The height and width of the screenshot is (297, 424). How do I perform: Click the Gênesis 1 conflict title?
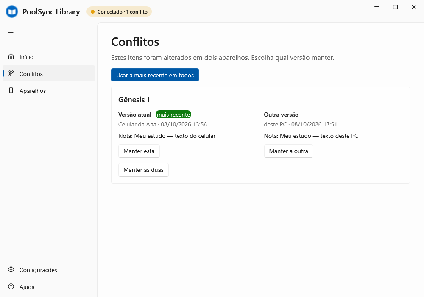pyautogui.click(x=134, y=100)
